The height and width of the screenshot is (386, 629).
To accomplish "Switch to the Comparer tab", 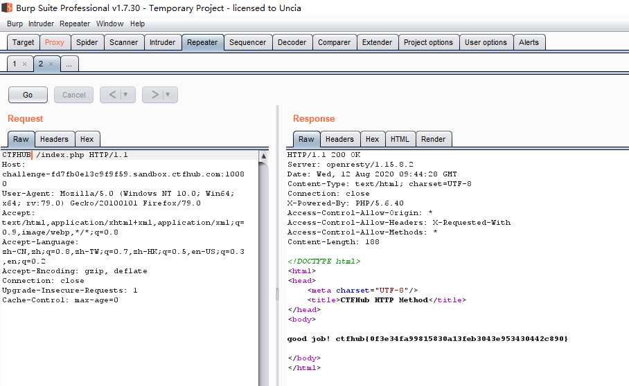I will coord(334,42).
